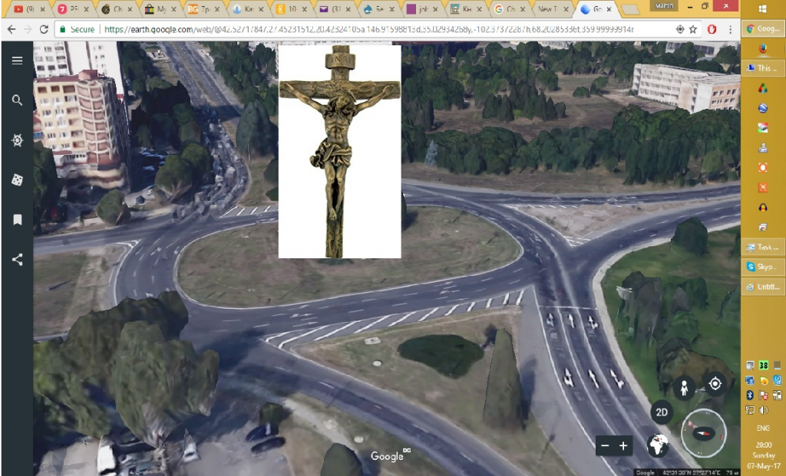Click the I'm Feeling Lucky dice icon

[x=17, y=180]
